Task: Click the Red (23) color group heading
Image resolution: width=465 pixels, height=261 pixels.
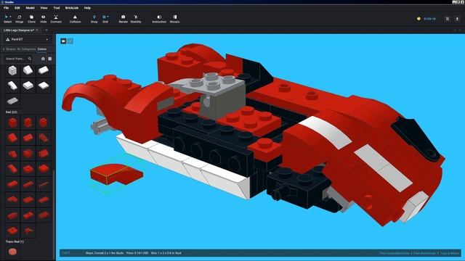Action: 12,112
